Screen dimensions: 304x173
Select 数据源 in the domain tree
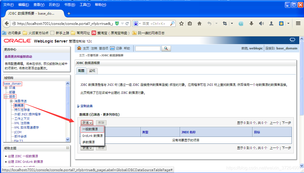(x=19, y=106)
